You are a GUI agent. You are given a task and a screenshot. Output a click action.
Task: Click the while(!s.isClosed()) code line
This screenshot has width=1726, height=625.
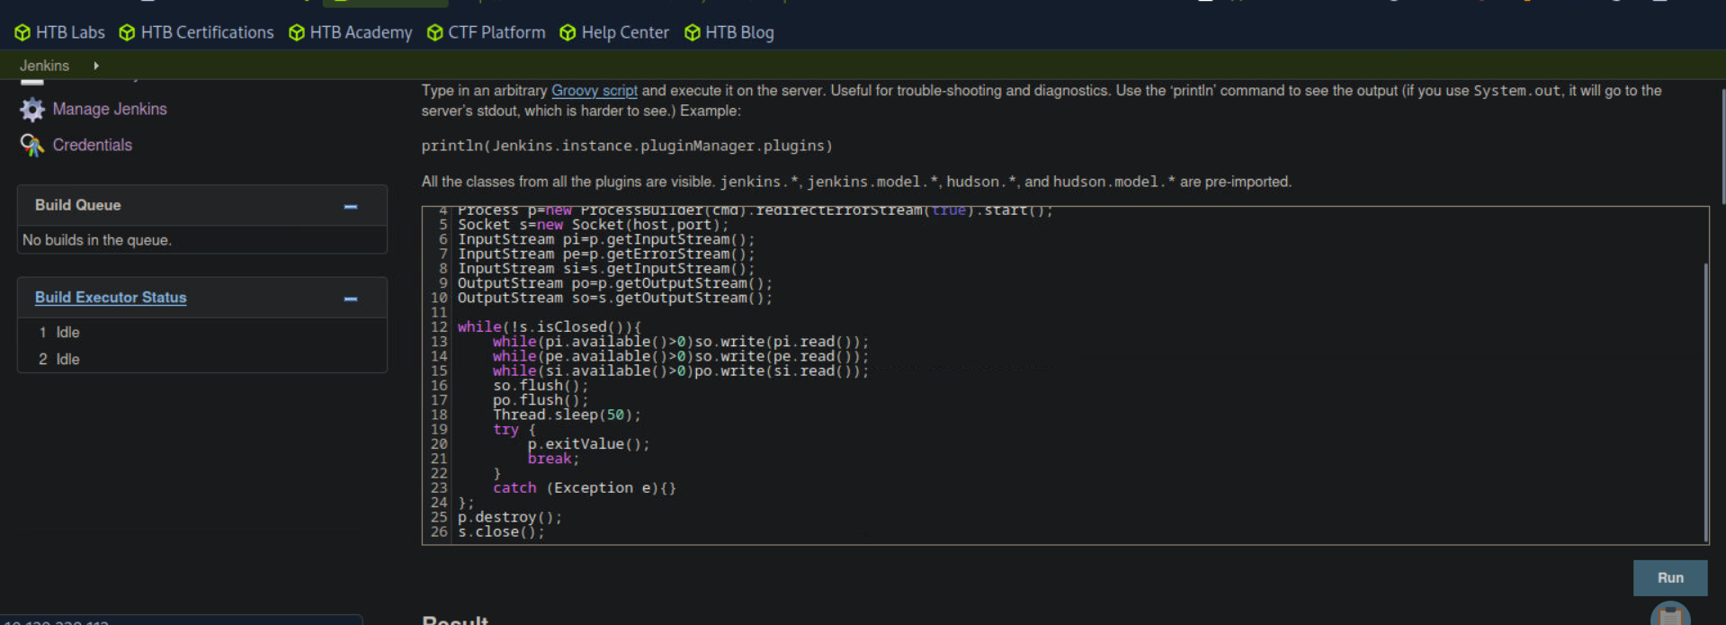(x=550, y=327)
